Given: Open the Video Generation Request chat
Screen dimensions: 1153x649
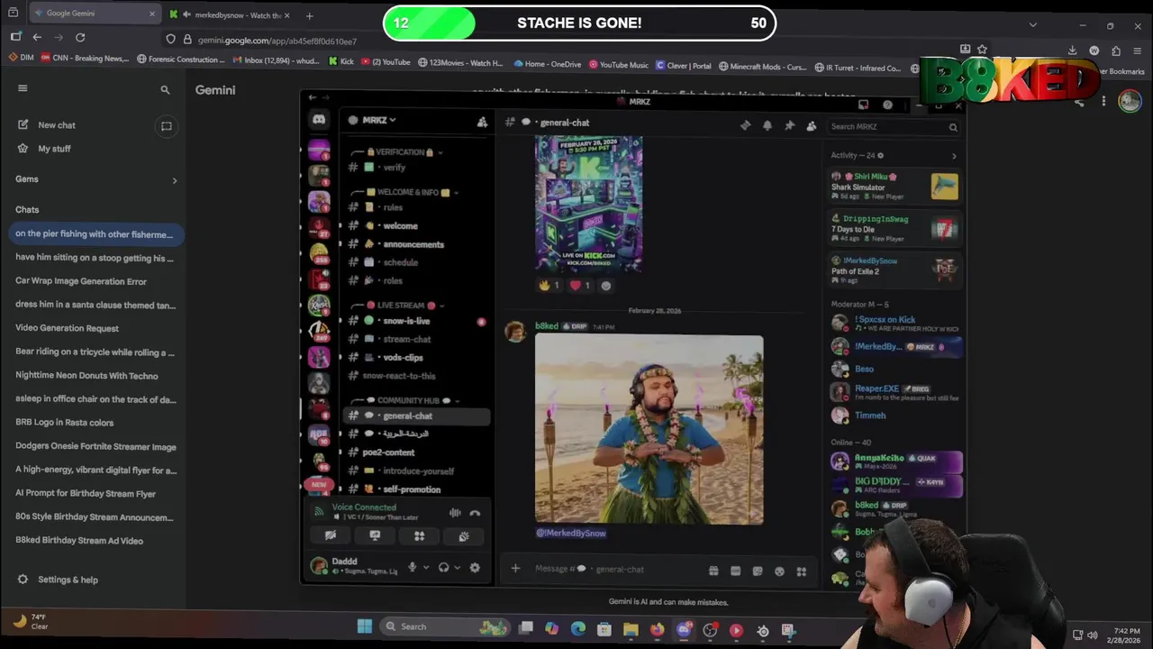Looking at the screenshot, I should [67, 328].
